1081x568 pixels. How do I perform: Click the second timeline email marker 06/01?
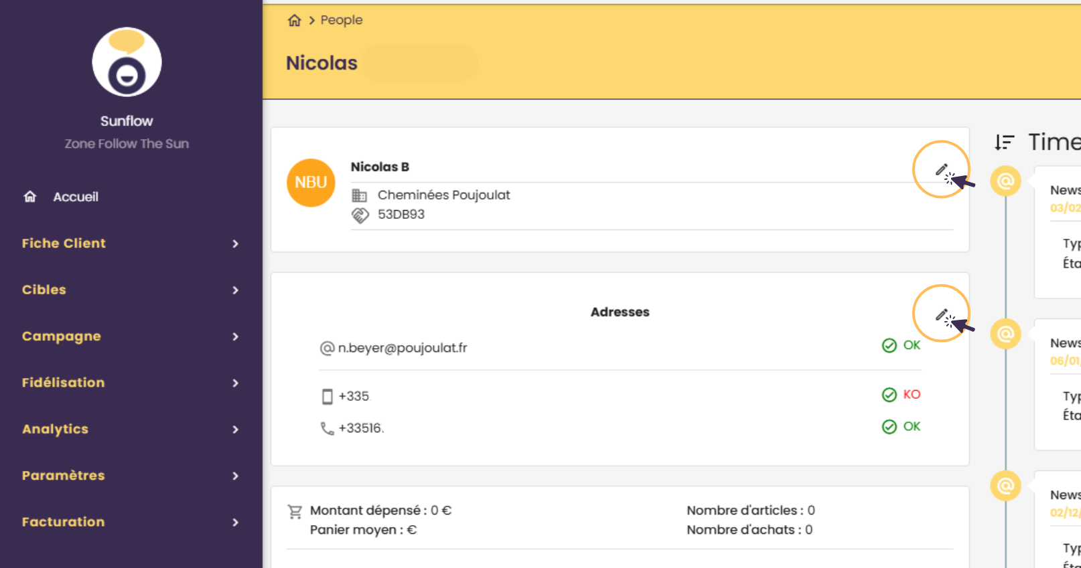click(x=1006, y=334)
